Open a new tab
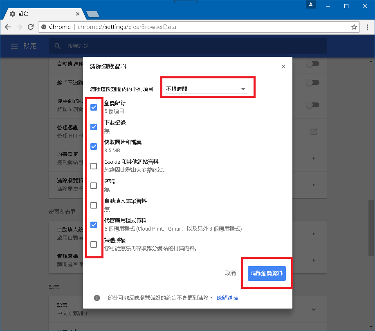This screenshot has width=375, height=331. tap(93, 14)
